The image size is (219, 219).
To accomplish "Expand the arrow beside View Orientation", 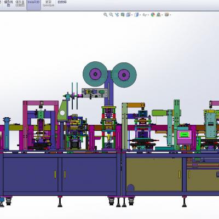I will point(132,15).
